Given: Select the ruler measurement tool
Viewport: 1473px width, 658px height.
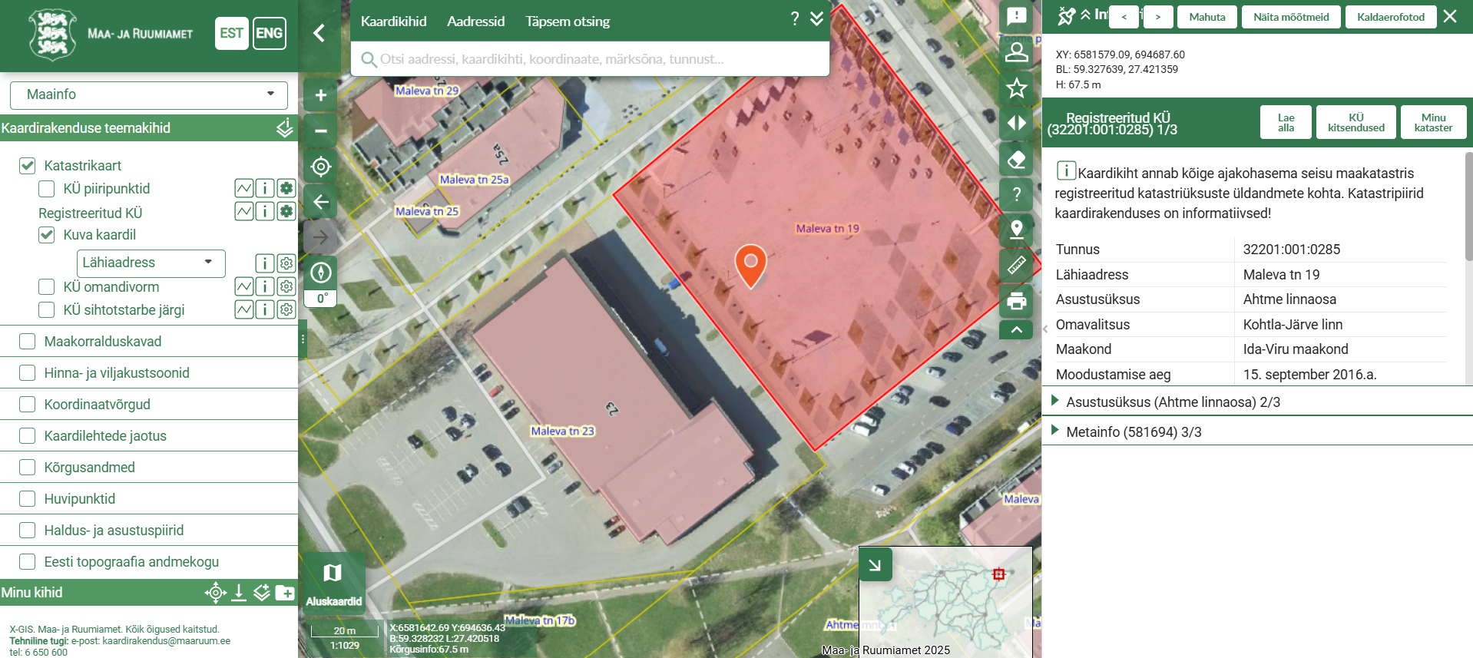Looking at the screenshot, I should 1016,265.
